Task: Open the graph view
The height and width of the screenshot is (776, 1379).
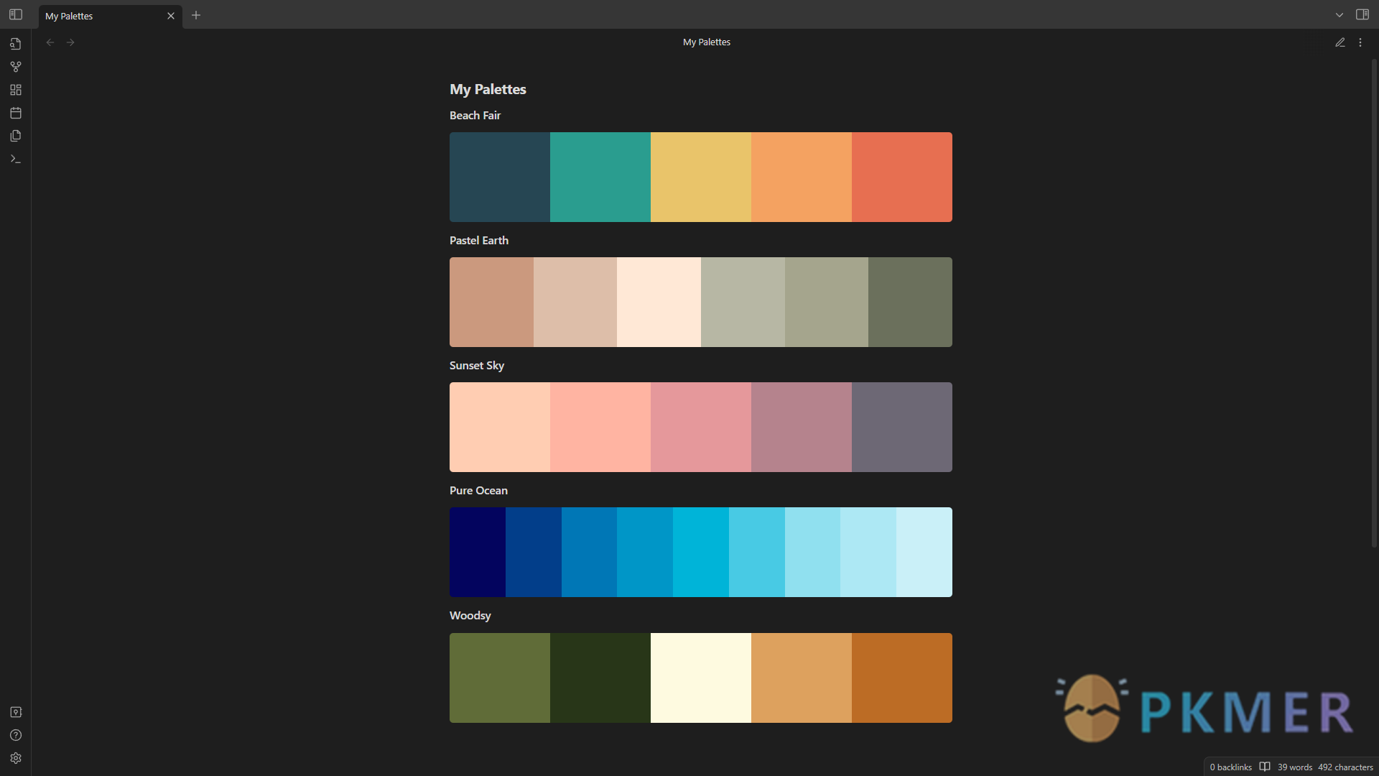Action: click(x=16, y=66)
